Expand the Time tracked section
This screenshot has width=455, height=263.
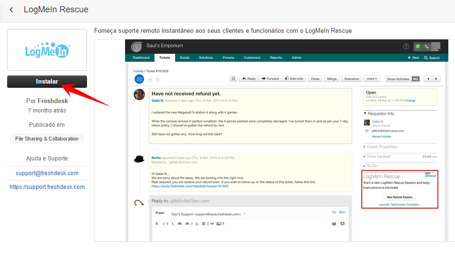pyautogui.click(x=377, y=156)
